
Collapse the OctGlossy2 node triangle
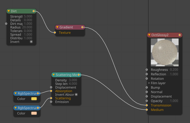(149, 35)
